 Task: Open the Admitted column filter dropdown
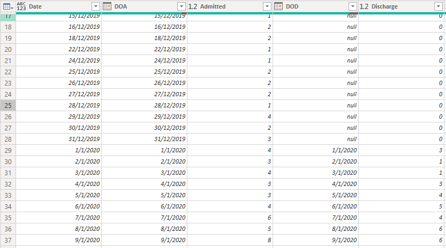(267, 6)
